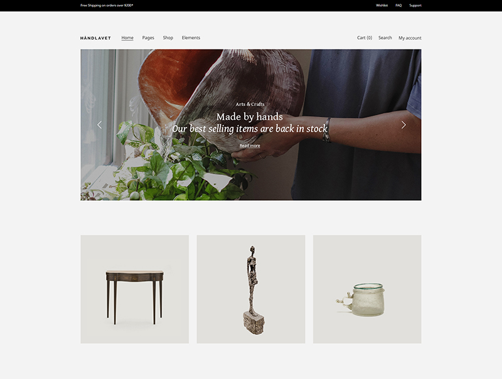
Task: Go to My account
Action: [x=410, y=38]
